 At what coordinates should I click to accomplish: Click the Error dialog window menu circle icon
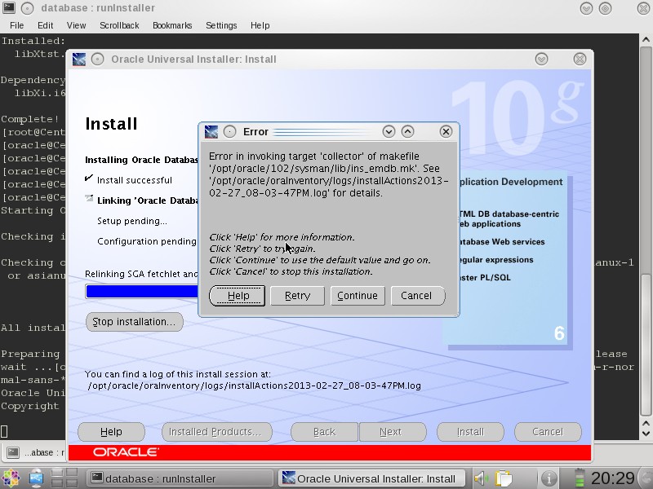(229, 132)
